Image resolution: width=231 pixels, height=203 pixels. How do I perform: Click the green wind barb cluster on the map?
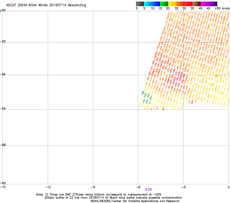pyautogui.click(x=147, y=97)
